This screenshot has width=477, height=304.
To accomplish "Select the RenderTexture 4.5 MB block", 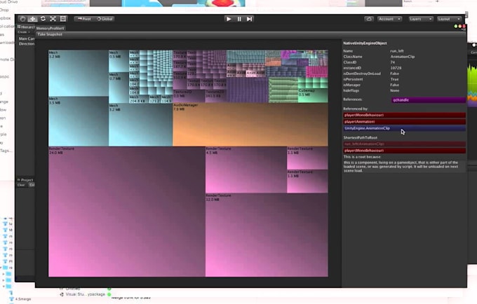I will [246, 170].
